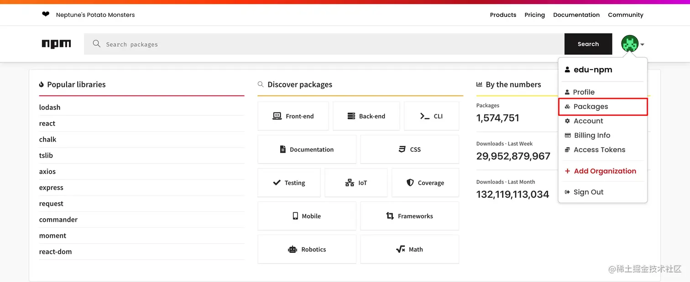Open Documentation in top navigation
The height and width of the screenshot is (282, 690).
coord(576,15)
